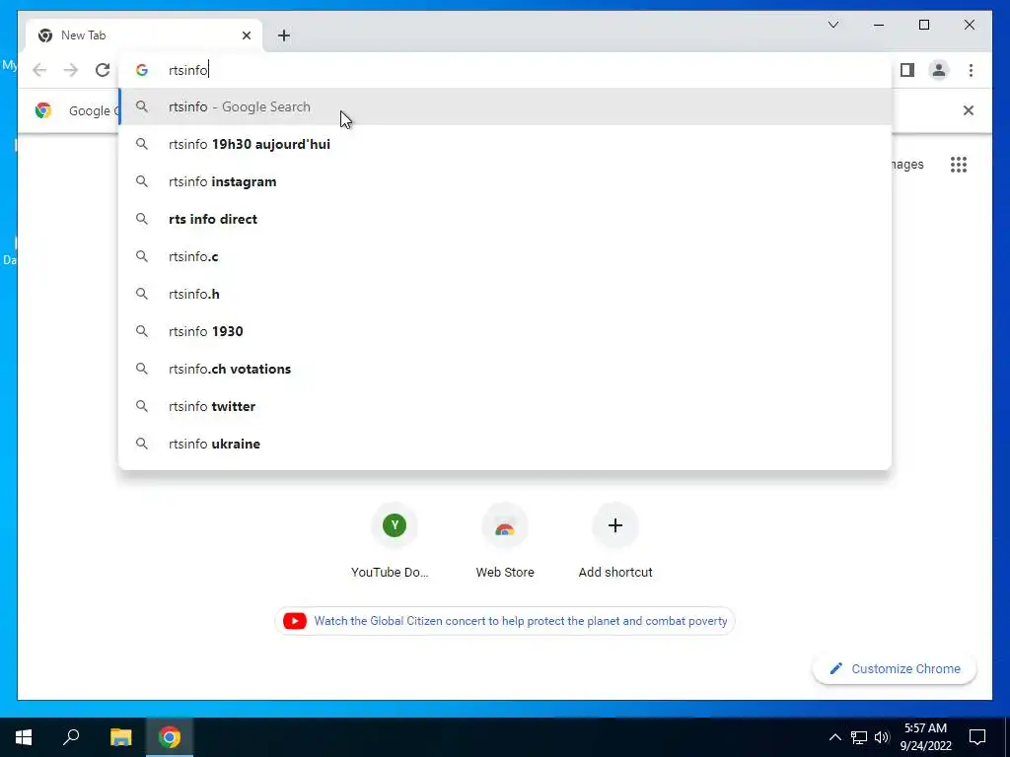Maximize the Chrome window
Viewport: 1010px width, 757px height.
pyautogui.click(x=924, y=25)
